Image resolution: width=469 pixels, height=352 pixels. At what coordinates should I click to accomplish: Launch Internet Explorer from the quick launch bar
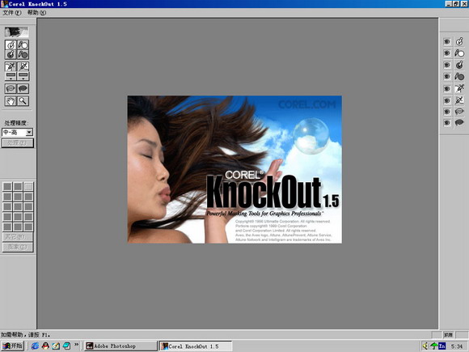tap(35, 346)
